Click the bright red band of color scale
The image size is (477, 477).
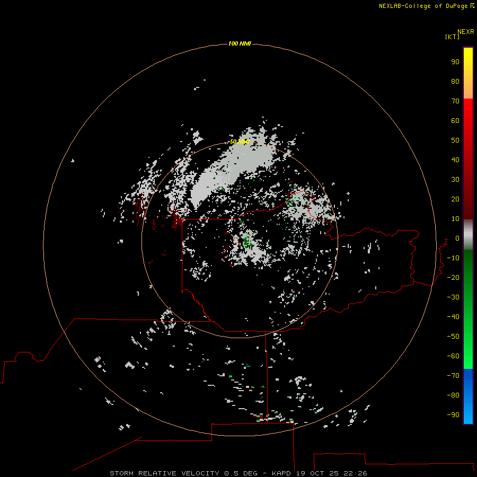tap(468, 122)
